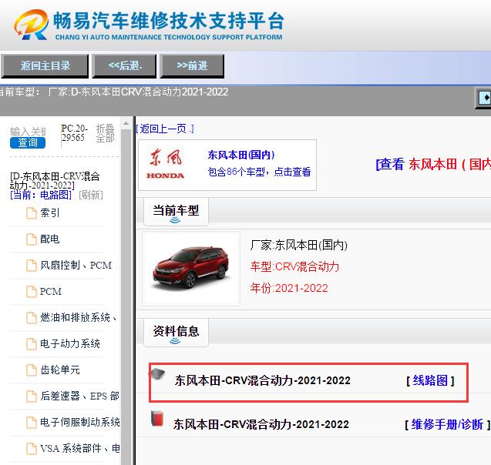Open the 线路图 link
This screenshot has width=491, height=465.
click(x=430, y=381)
